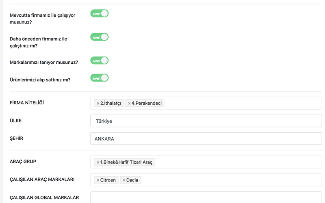Click the 2.İthalatçı tag label
This screenshot has width=325, height=203.
tap(111, 104)
